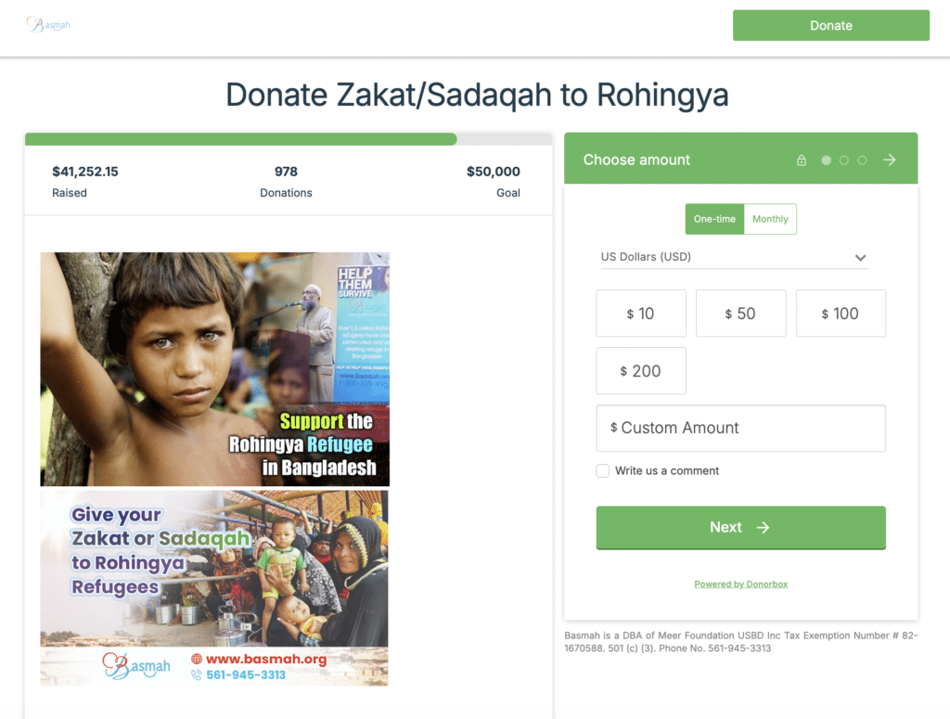Click the Basmah logo in the header
The height and width of the screenshot is (719, 950).
48,25
